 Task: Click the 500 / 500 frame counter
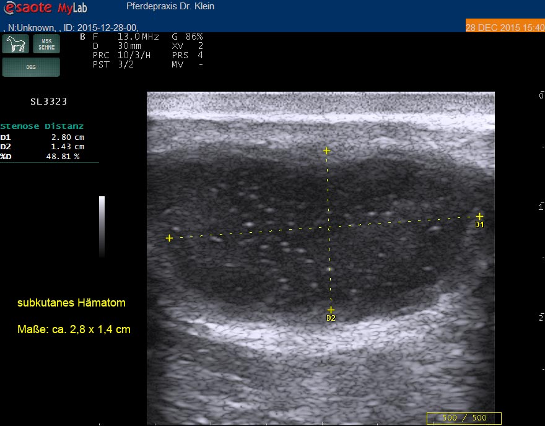(463, 418)
